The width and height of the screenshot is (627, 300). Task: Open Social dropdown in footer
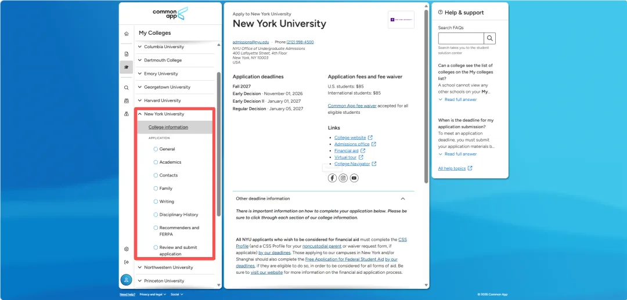(176, 294)
